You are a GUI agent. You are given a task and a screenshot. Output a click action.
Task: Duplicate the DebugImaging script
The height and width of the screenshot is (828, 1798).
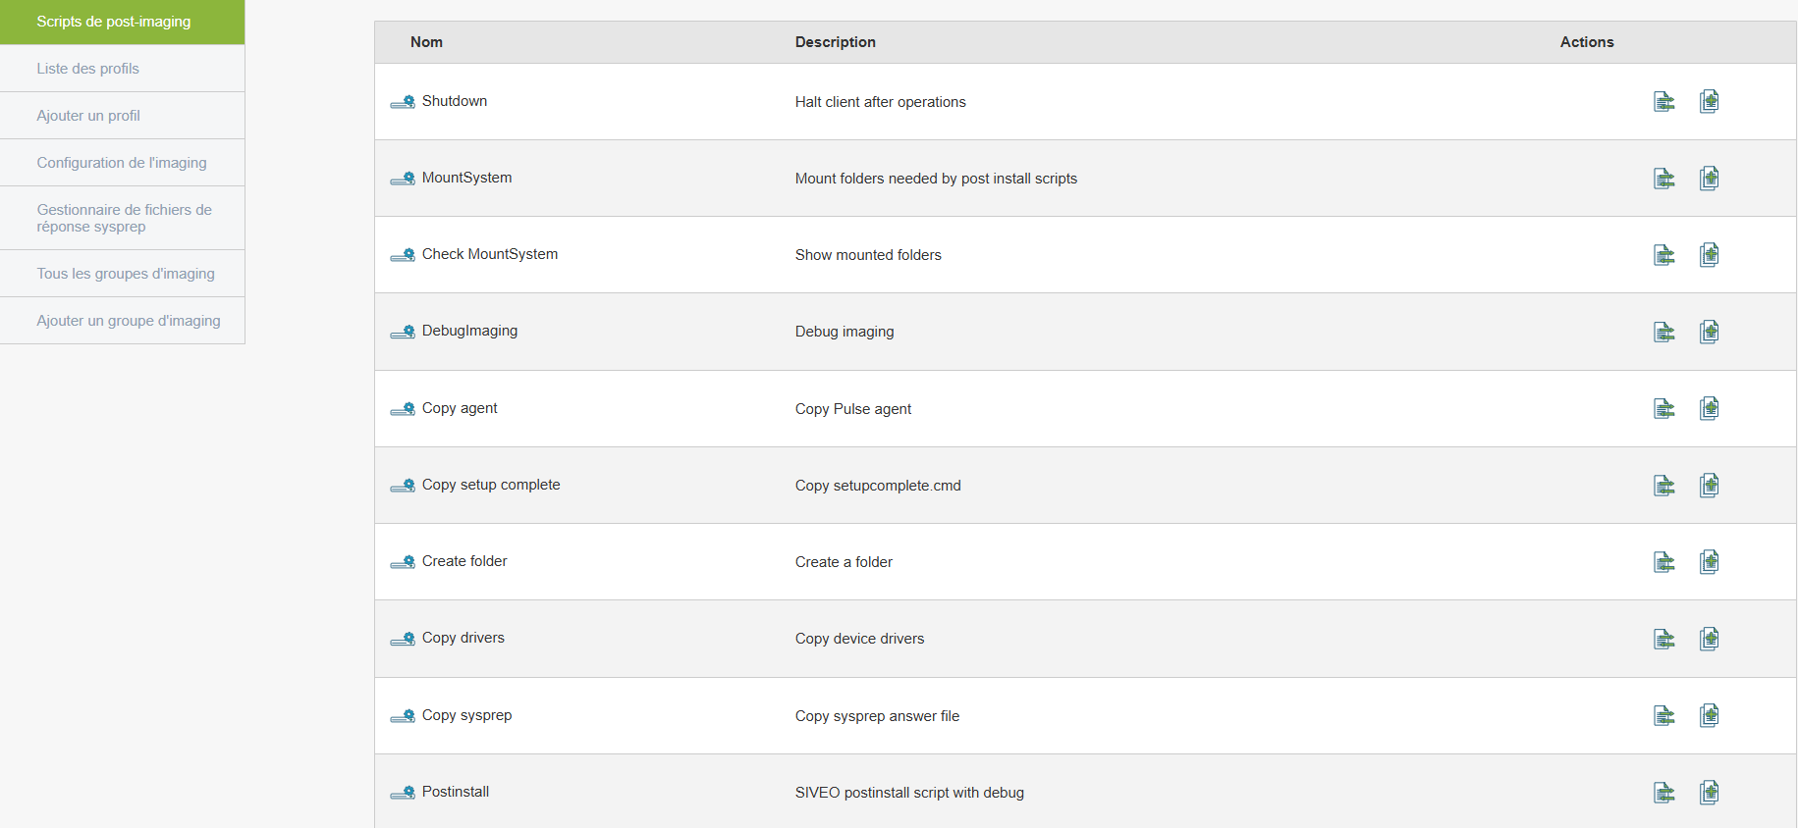(1709, 331)
